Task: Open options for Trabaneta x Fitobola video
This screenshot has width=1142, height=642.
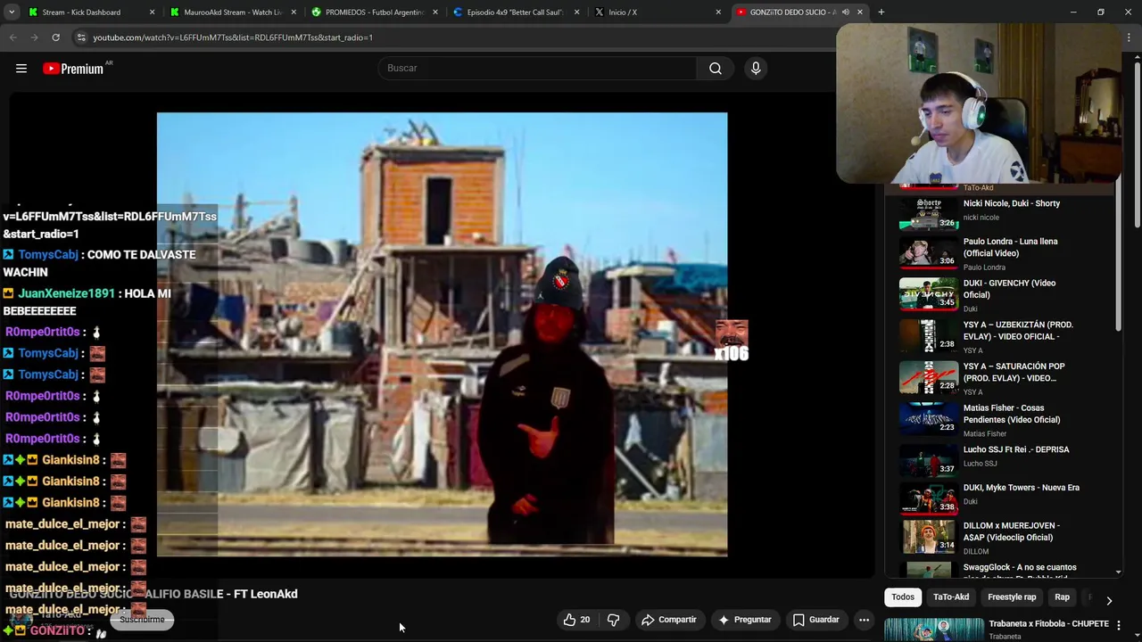Action: [1118, 625]
